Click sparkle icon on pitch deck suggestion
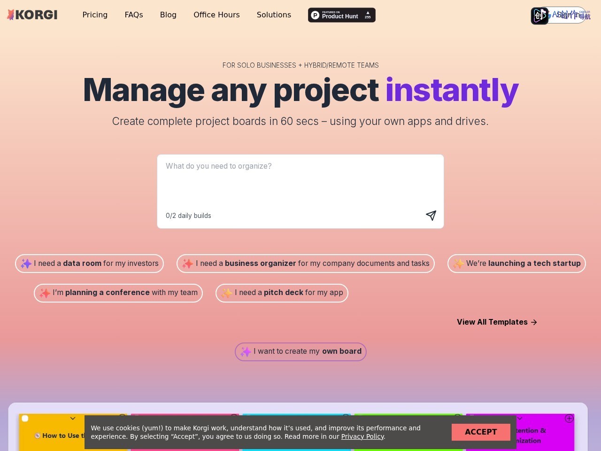The image size is (601, 451). [x=227, y=293]
